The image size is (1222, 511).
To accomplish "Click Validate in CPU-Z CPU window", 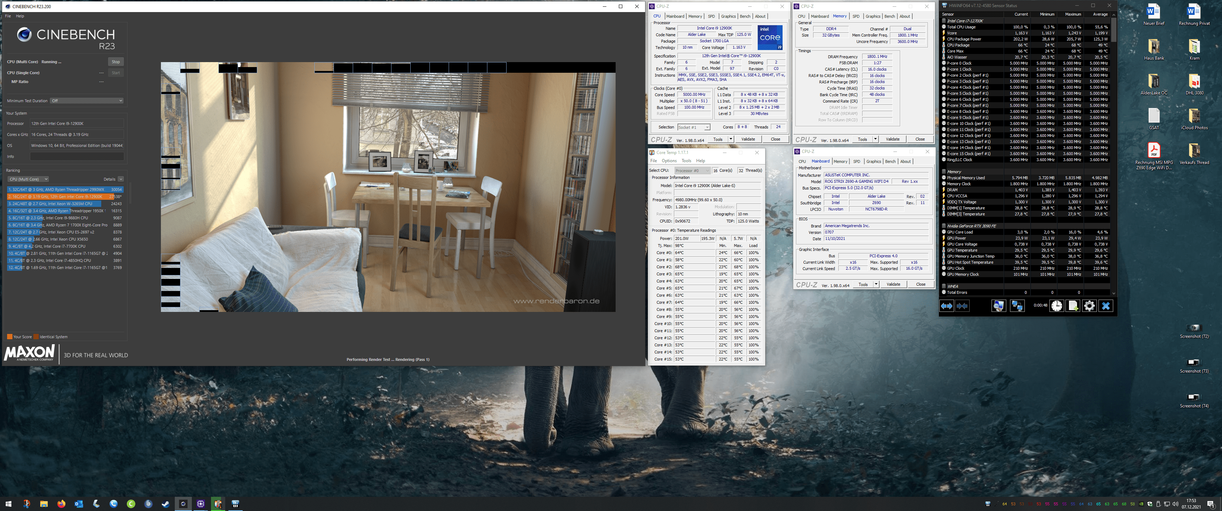I will (x=748, y=139).
